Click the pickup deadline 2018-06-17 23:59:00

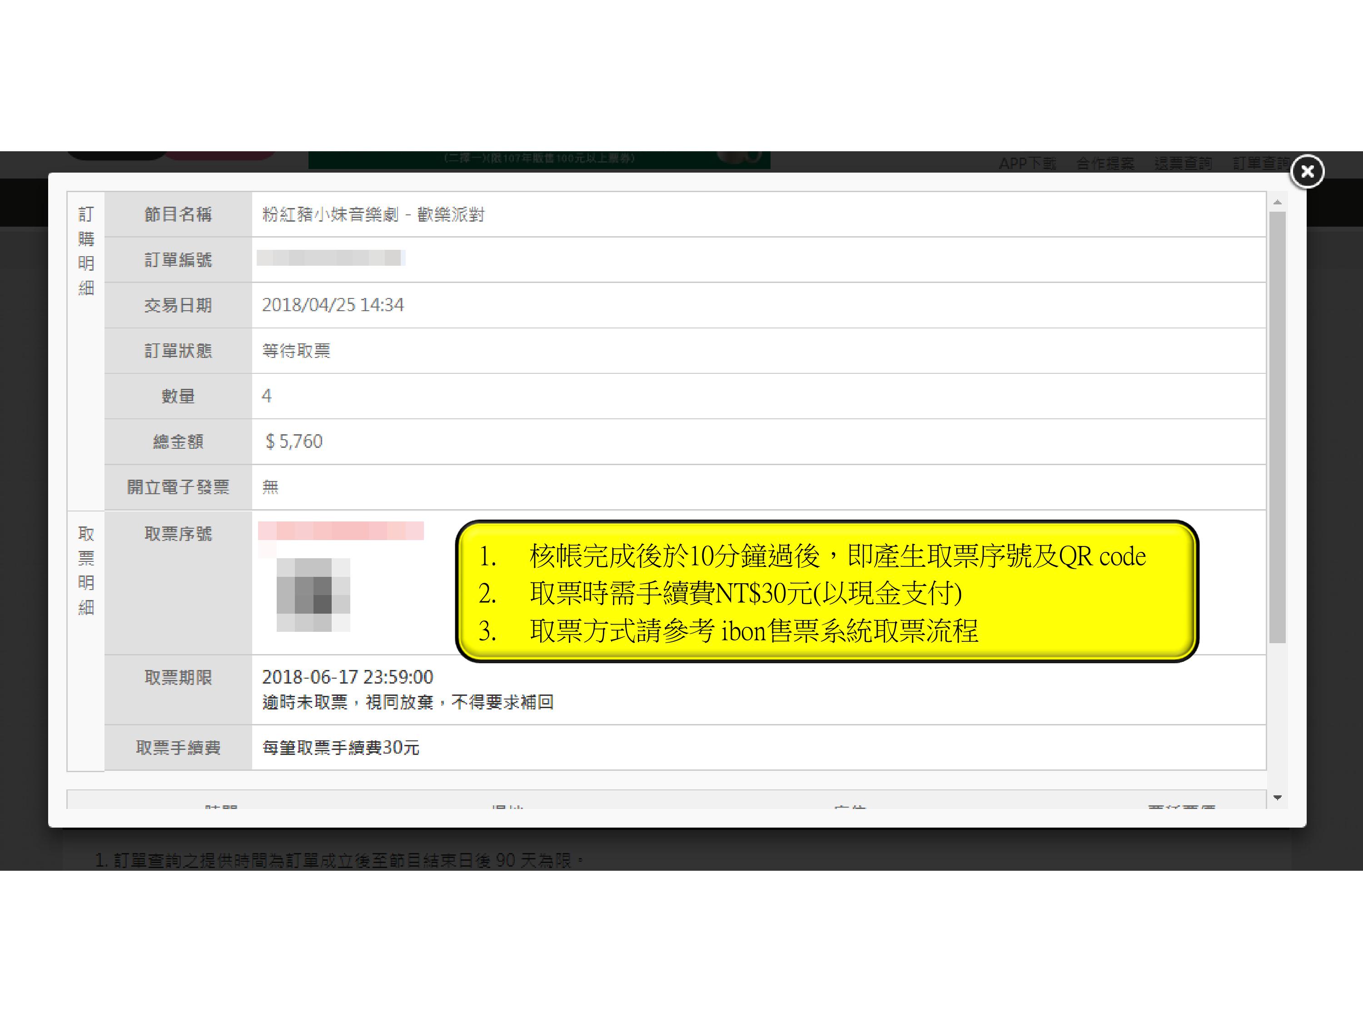(x=348, y=677)
